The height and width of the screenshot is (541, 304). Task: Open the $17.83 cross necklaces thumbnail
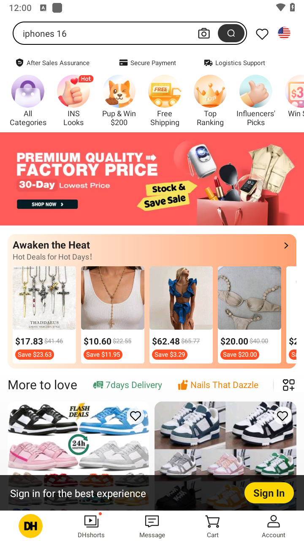[44, 298]
